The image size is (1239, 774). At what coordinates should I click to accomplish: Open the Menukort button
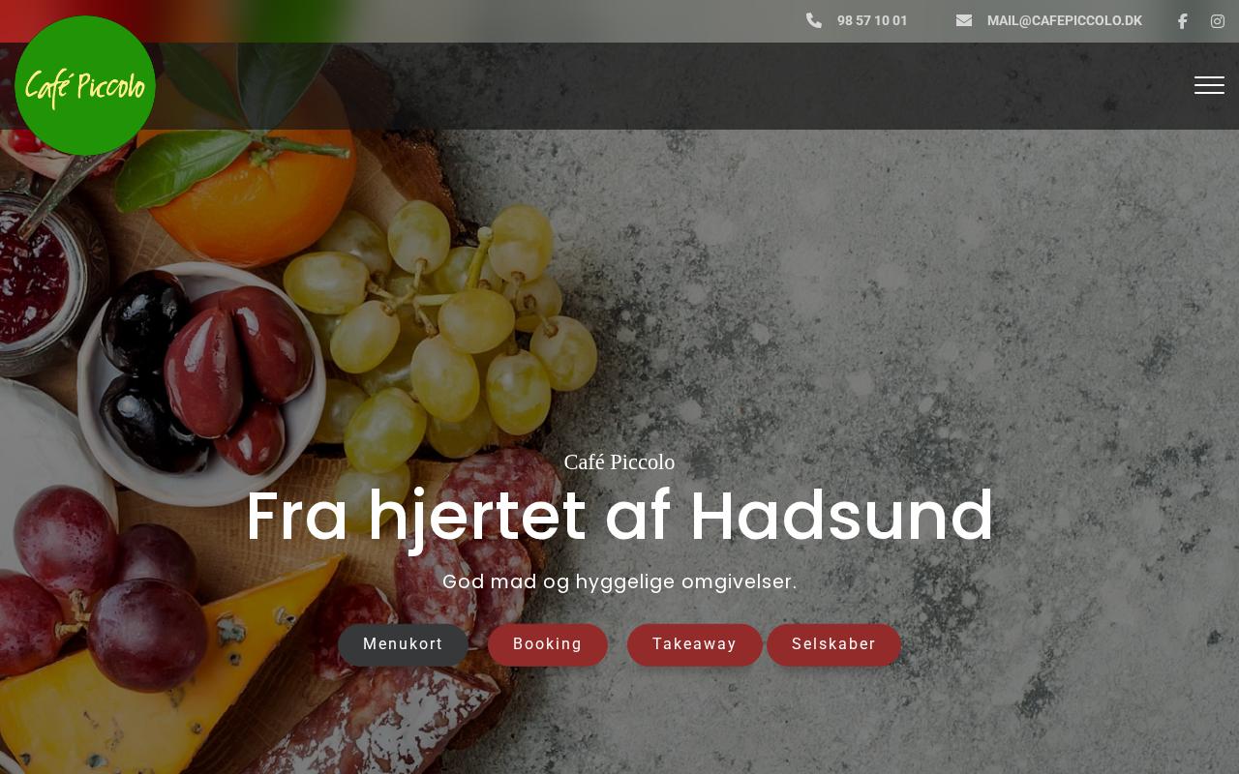403,644
